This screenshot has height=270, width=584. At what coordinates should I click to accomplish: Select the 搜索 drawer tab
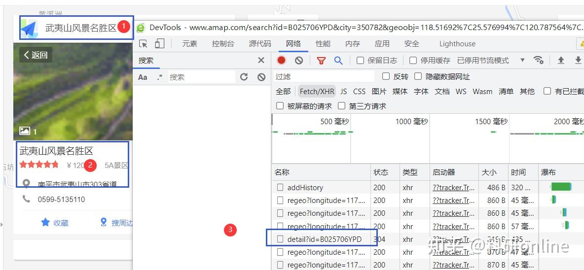(146, 60)
